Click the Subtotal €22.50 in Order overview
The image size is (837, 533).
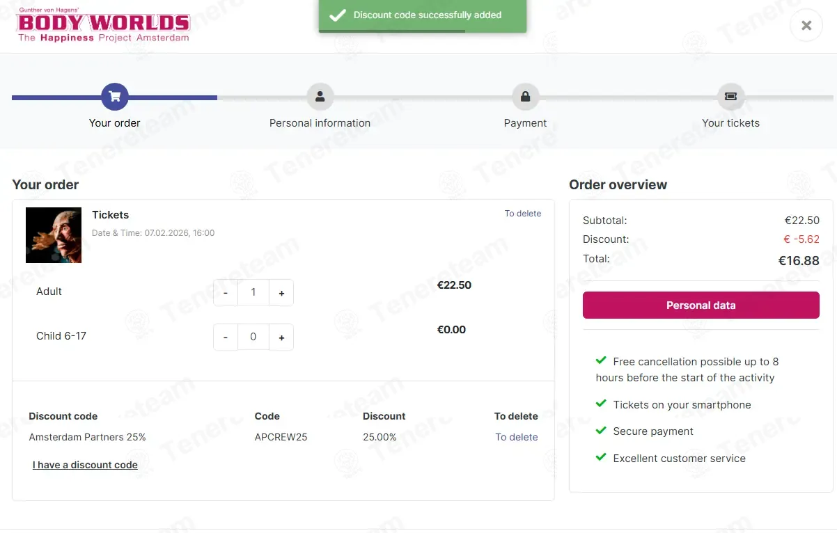click(802, 221)
